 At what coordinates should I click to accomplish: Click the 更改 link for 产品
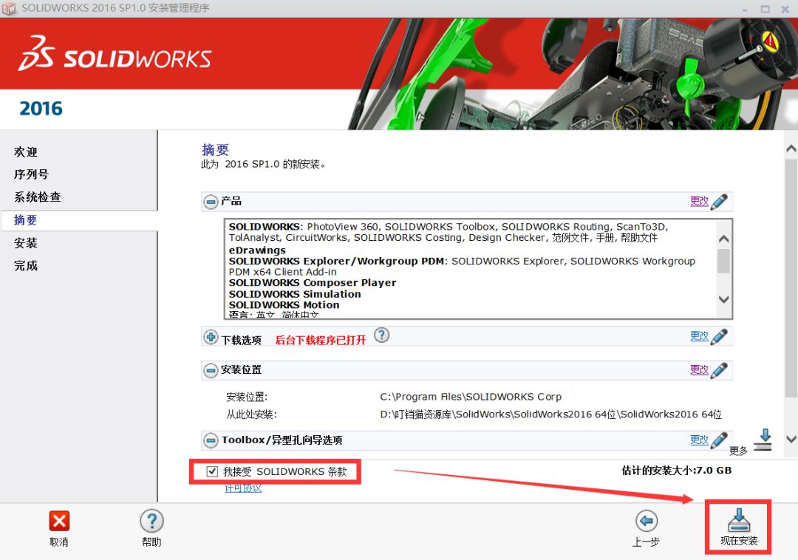699,202
